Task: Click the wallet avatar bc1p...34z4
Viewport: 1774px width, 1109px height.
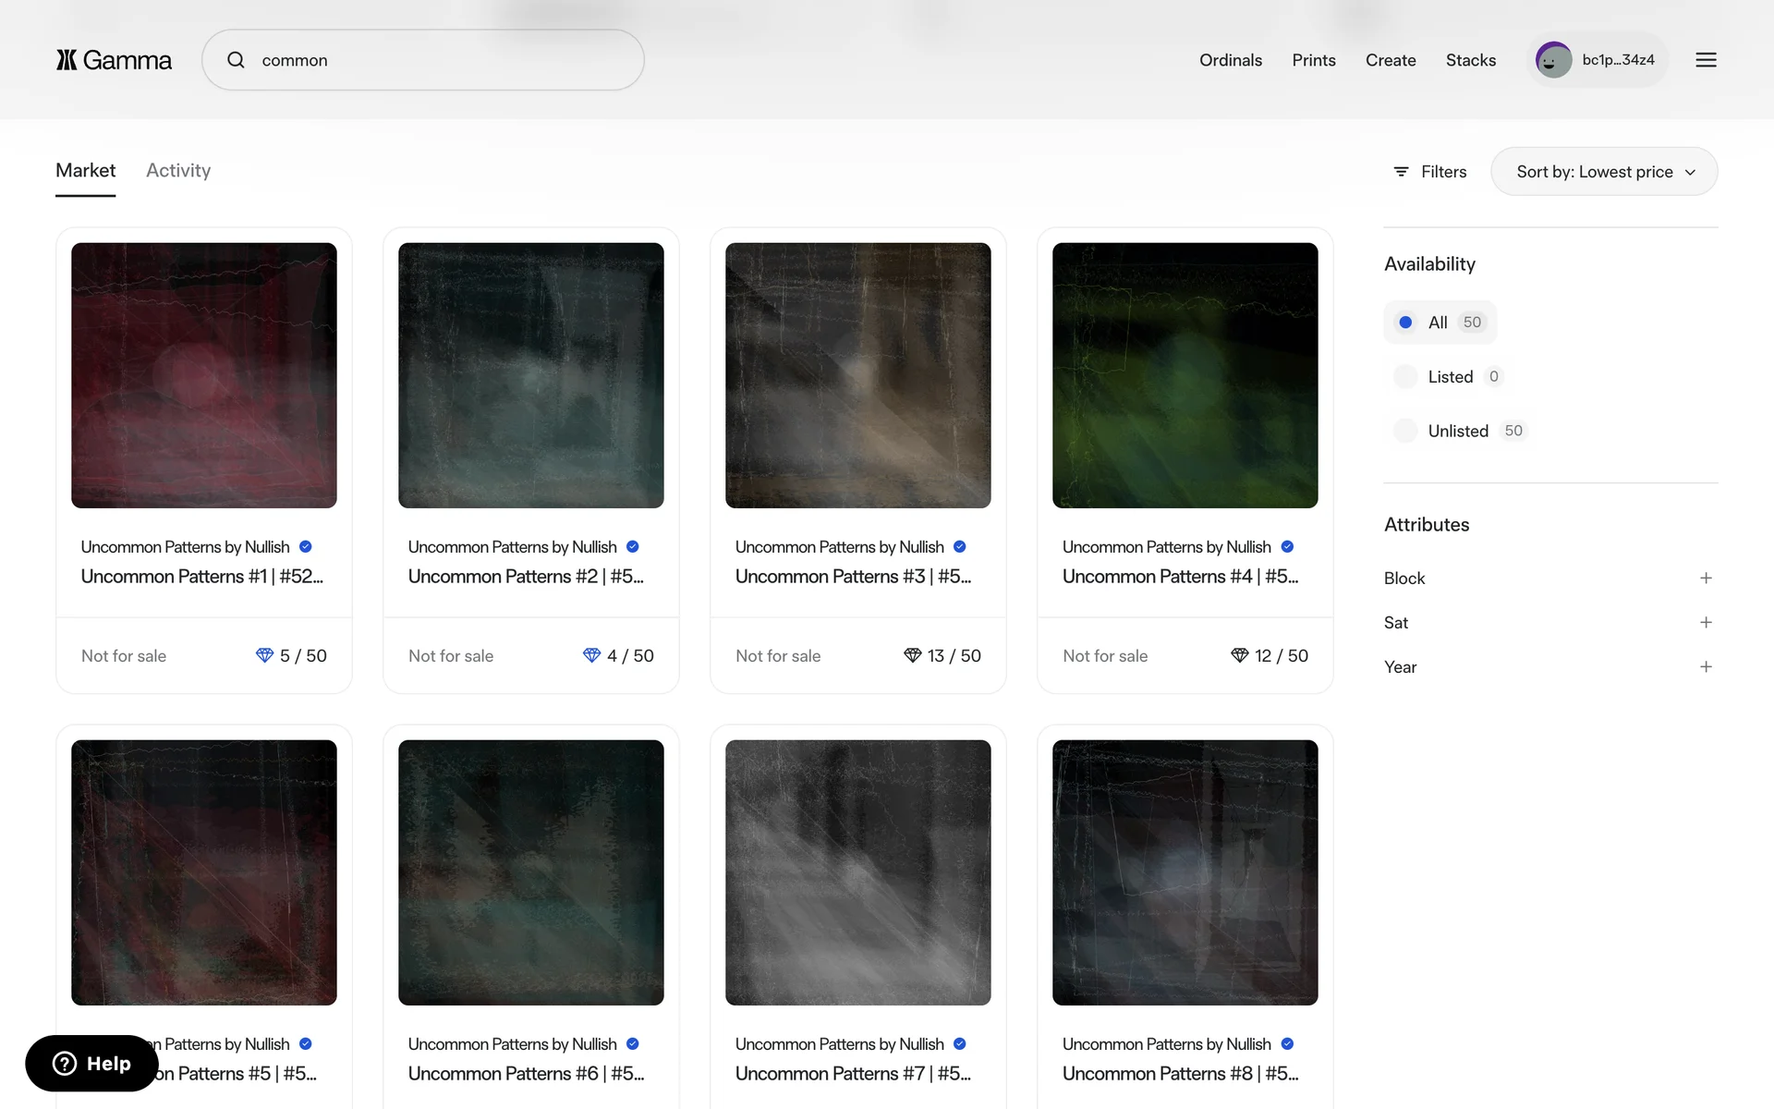Action: point(1553,60)
